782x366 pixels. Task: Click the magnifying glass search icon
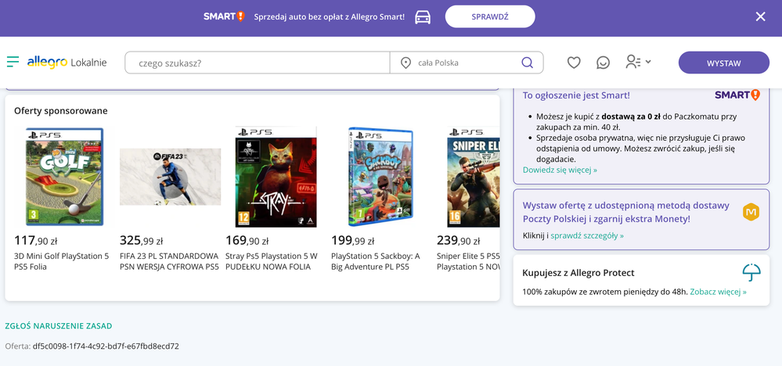(x=528, y=63)
